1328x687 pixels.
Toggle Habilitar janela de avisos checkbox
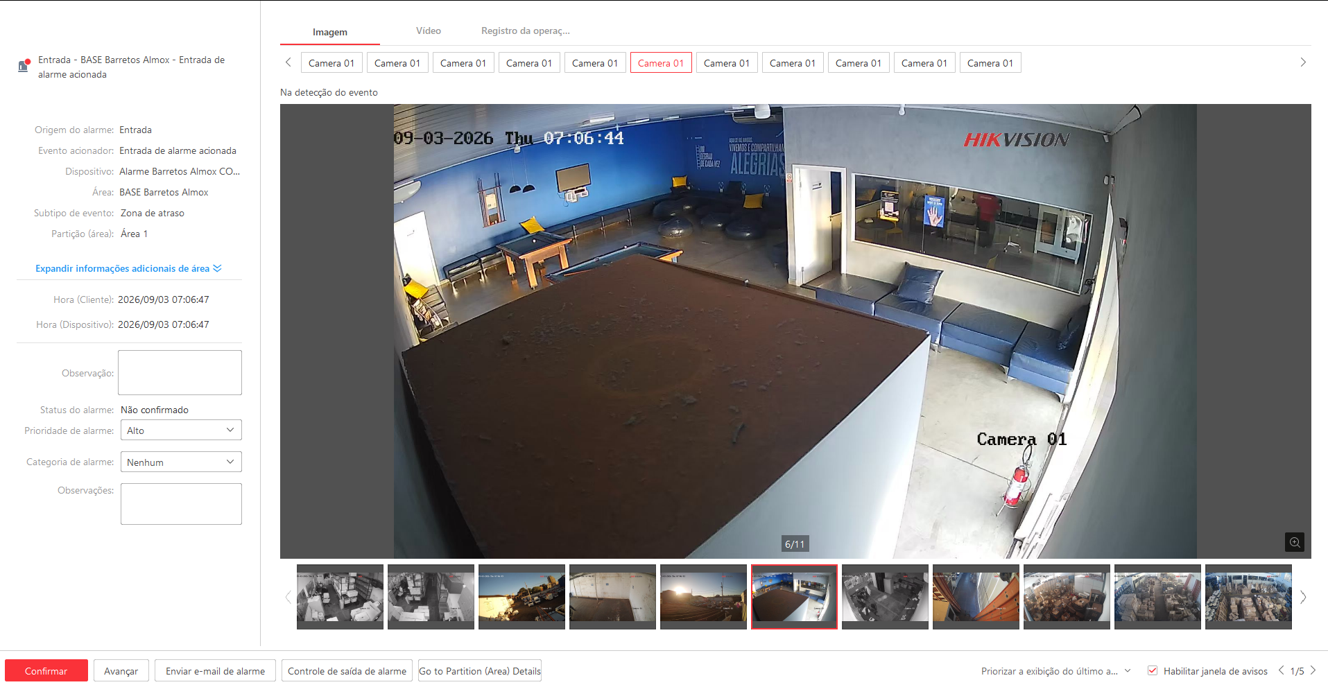[1153, 670]
